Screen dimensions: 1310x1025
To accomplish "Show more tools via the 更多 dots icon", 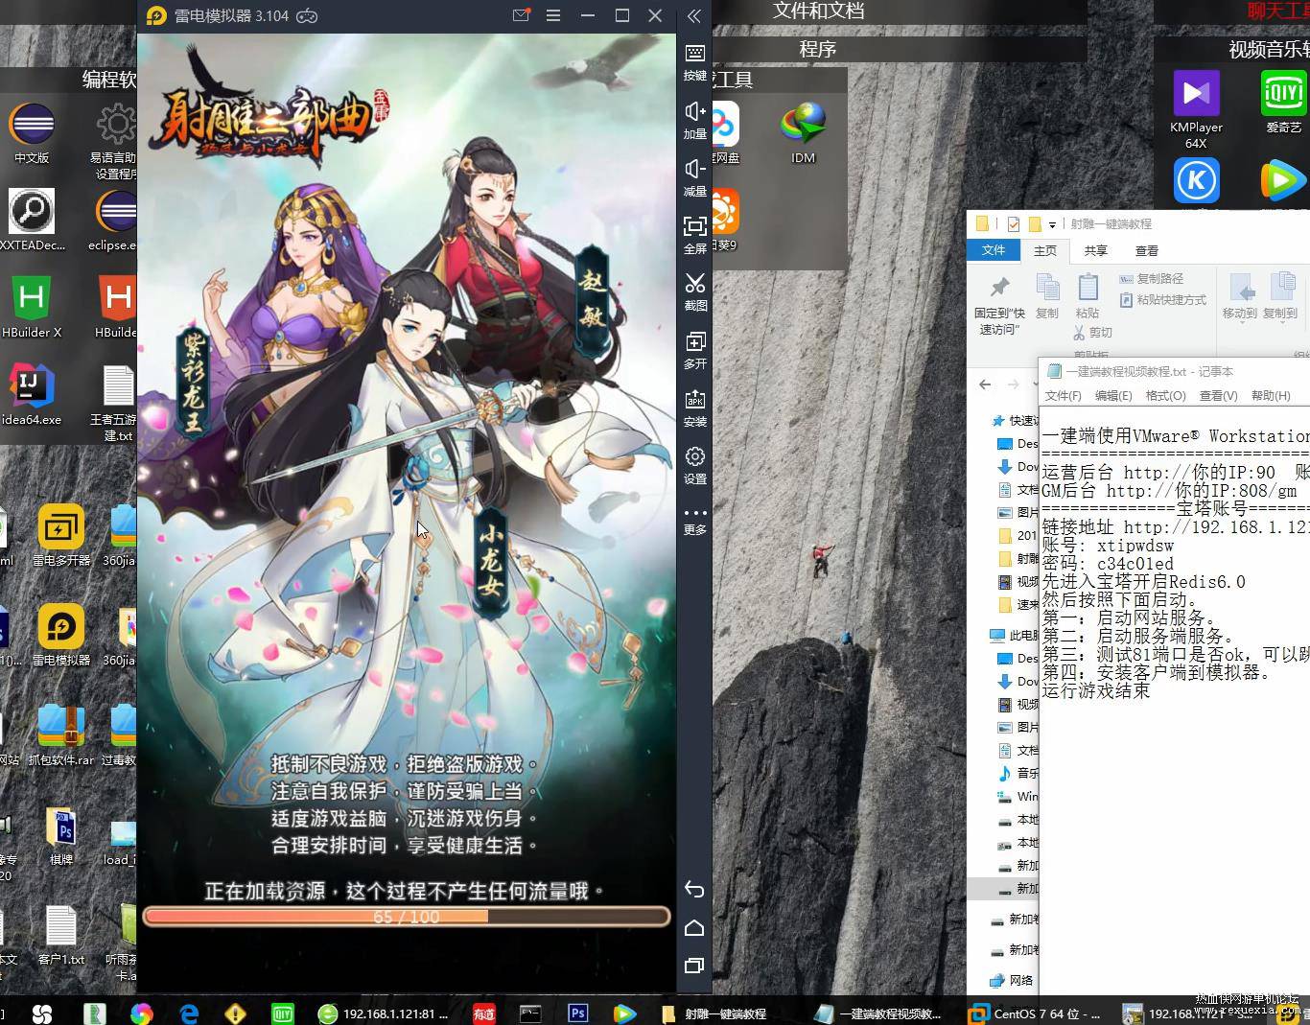I will click(695, 520).
